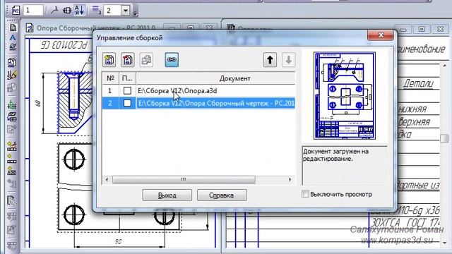Click the верхняя cell in specification window
The image size is (452, 254).
point(415,122)
